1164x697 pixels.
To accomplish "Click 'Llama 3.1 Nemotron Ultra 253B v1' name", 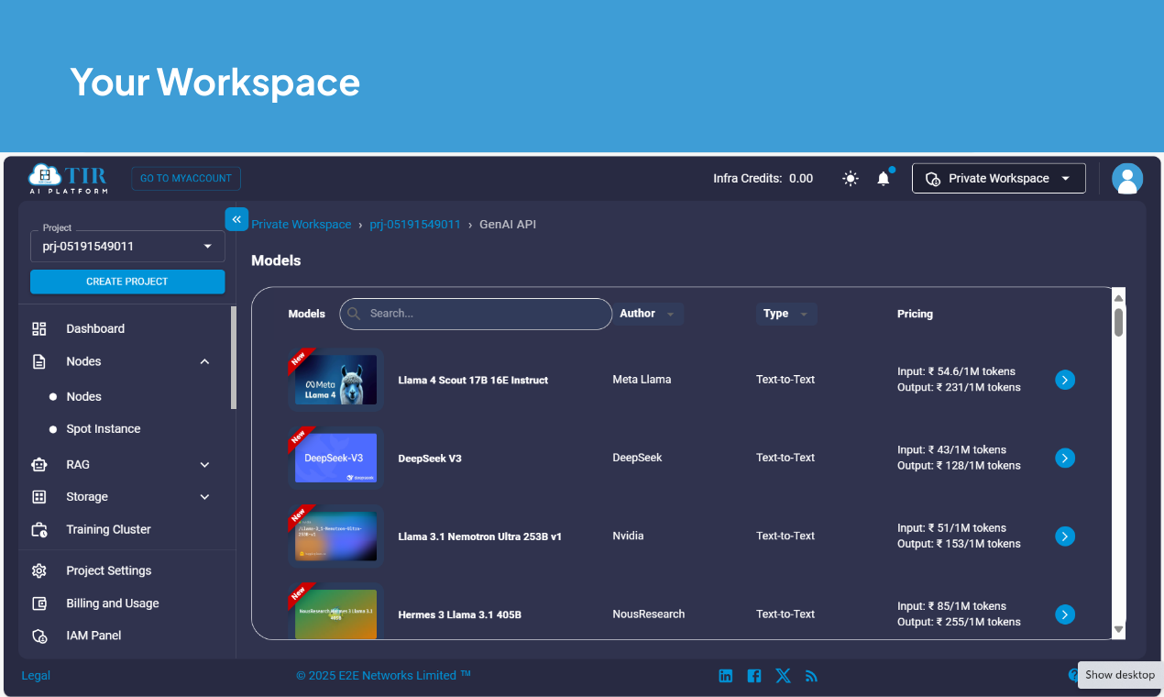I will [x=479, y=537].
